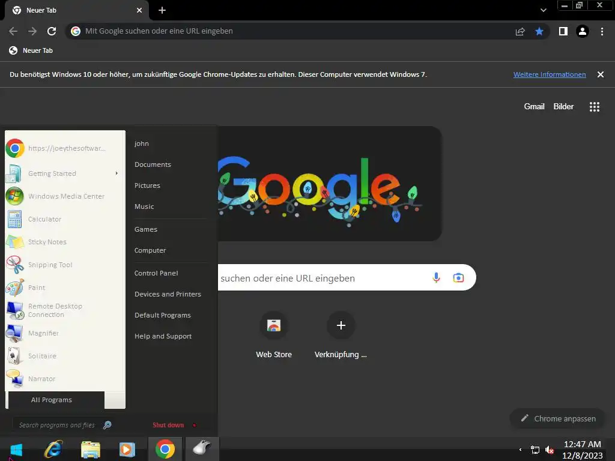This screenshot has height=461, width=615.
Task: Open Google Lens image search
Action: (458, 277)
